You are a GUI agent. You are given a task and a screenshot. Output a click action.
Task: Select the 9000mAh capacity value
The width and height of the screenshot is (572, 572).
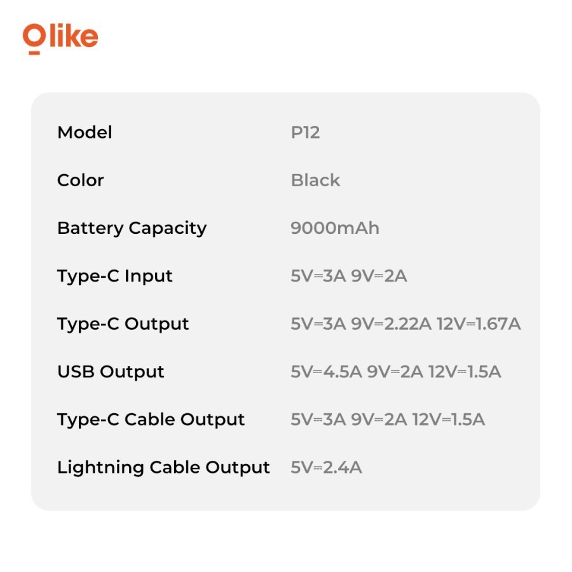[334, 228]
